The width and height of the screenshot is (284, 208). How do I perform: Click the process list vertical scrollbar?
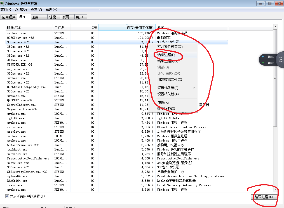[275, 78]
